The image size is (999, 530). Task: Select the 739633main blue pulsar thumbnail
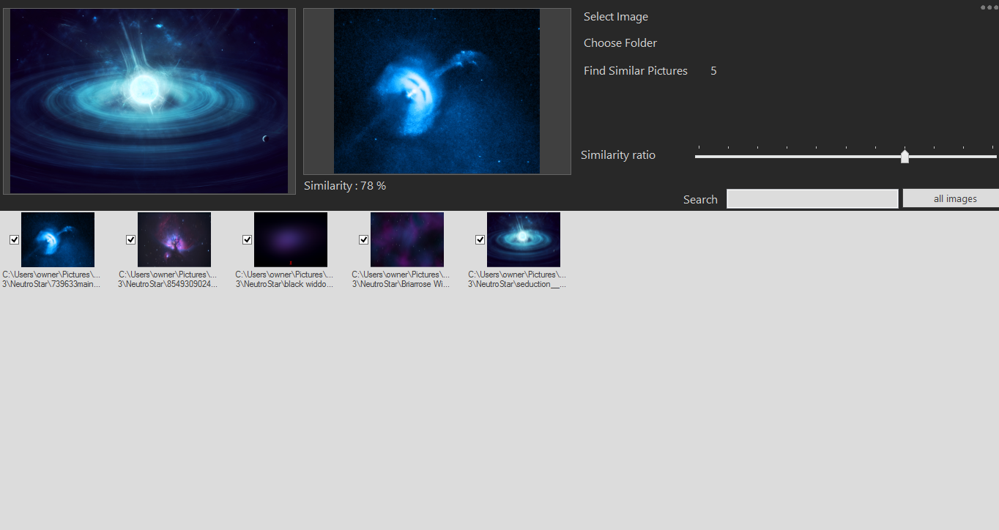click(x=58, y=239)
